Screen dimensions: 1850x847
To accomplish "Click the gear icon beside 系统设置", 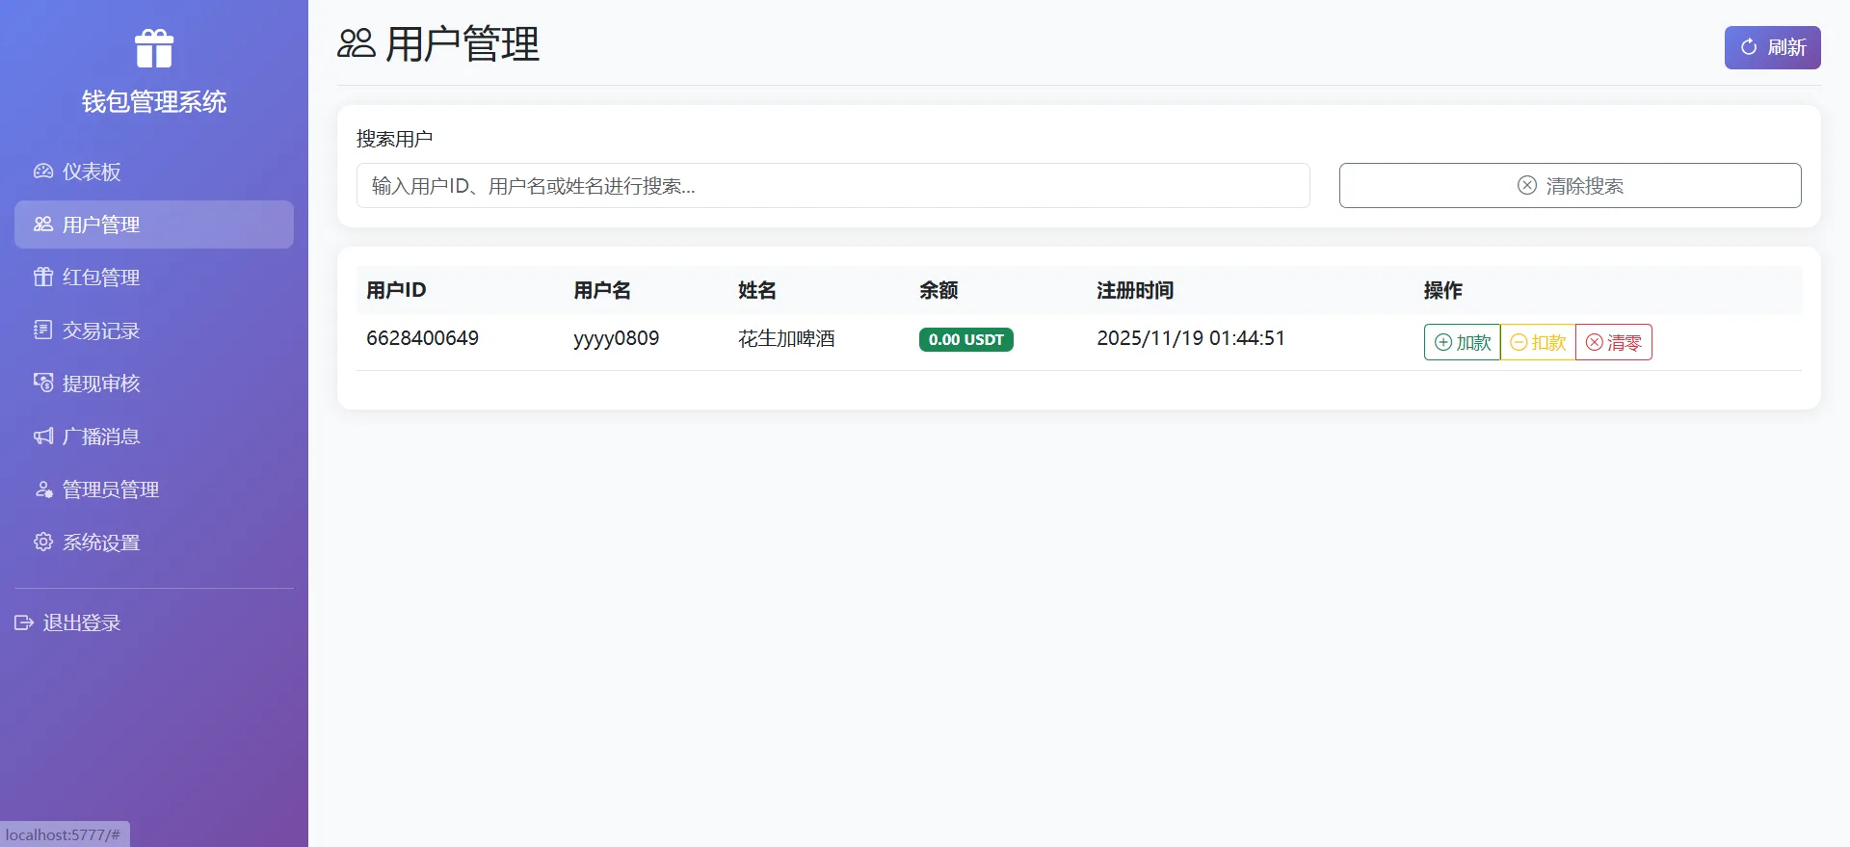I will 43,543.
